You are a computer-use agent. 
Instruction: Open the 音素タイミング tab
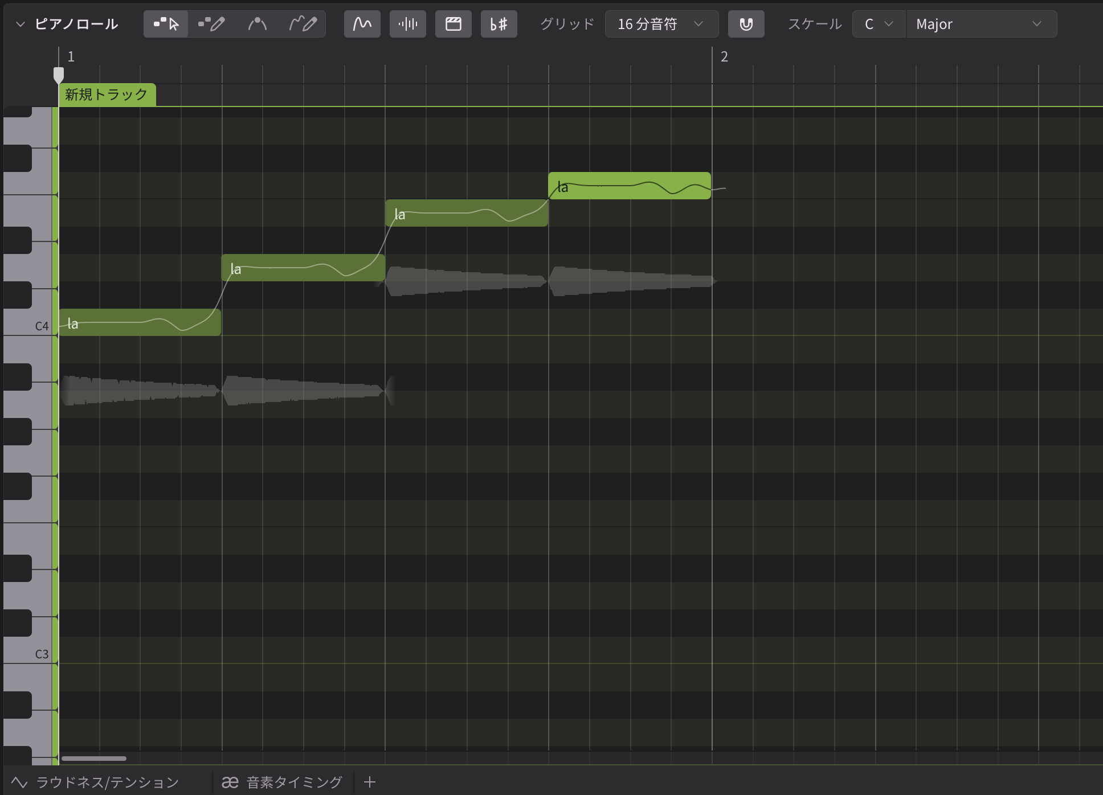coord(282,782)
